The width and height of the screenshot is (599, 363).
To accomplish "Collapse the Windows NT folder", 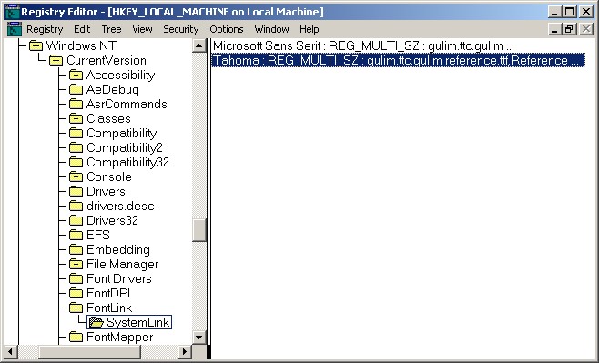I will (x=36, y=46).
